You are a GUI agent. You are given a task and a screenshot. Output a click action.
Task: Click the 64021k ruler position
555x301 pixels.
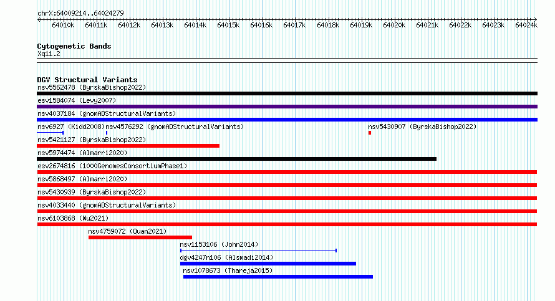click(427, 25)
